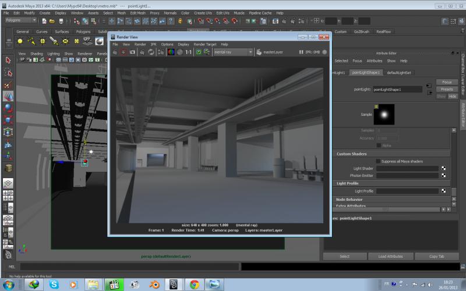Click the padlock lock selection icon
Image resolution: width=466 pixels, height=291 pixels.
pos(180,21)
